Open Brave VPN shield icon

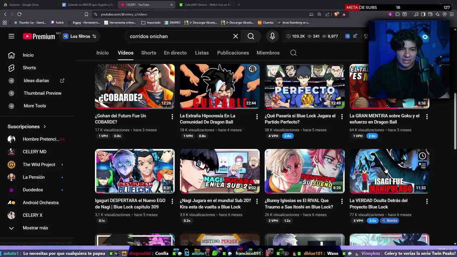click(445, 14)
